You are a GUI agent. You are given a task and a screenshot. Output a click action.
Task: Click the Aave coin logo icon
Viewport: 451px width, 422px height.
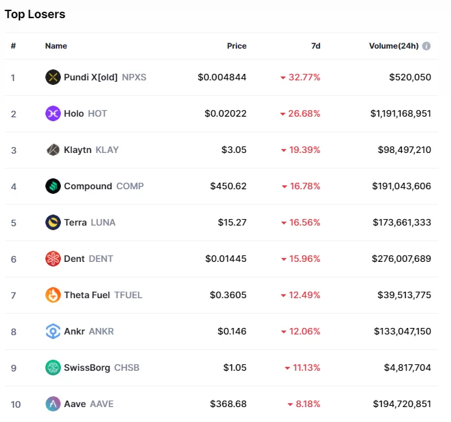point(53,404)
